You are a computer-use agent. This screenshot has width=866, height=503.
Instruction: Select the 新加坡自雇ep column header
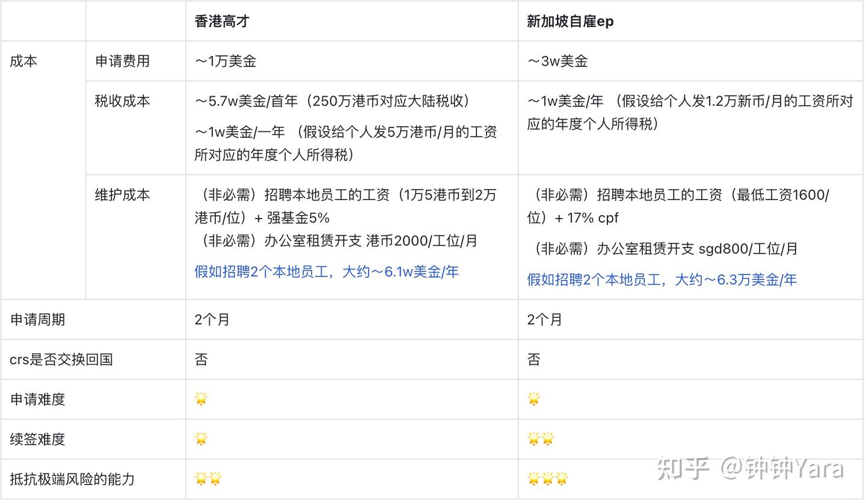click(571, 21)
